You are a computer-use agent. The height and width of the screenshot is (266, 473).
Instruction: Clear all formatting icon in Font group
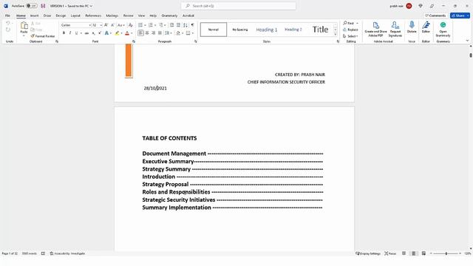(130, 25)
